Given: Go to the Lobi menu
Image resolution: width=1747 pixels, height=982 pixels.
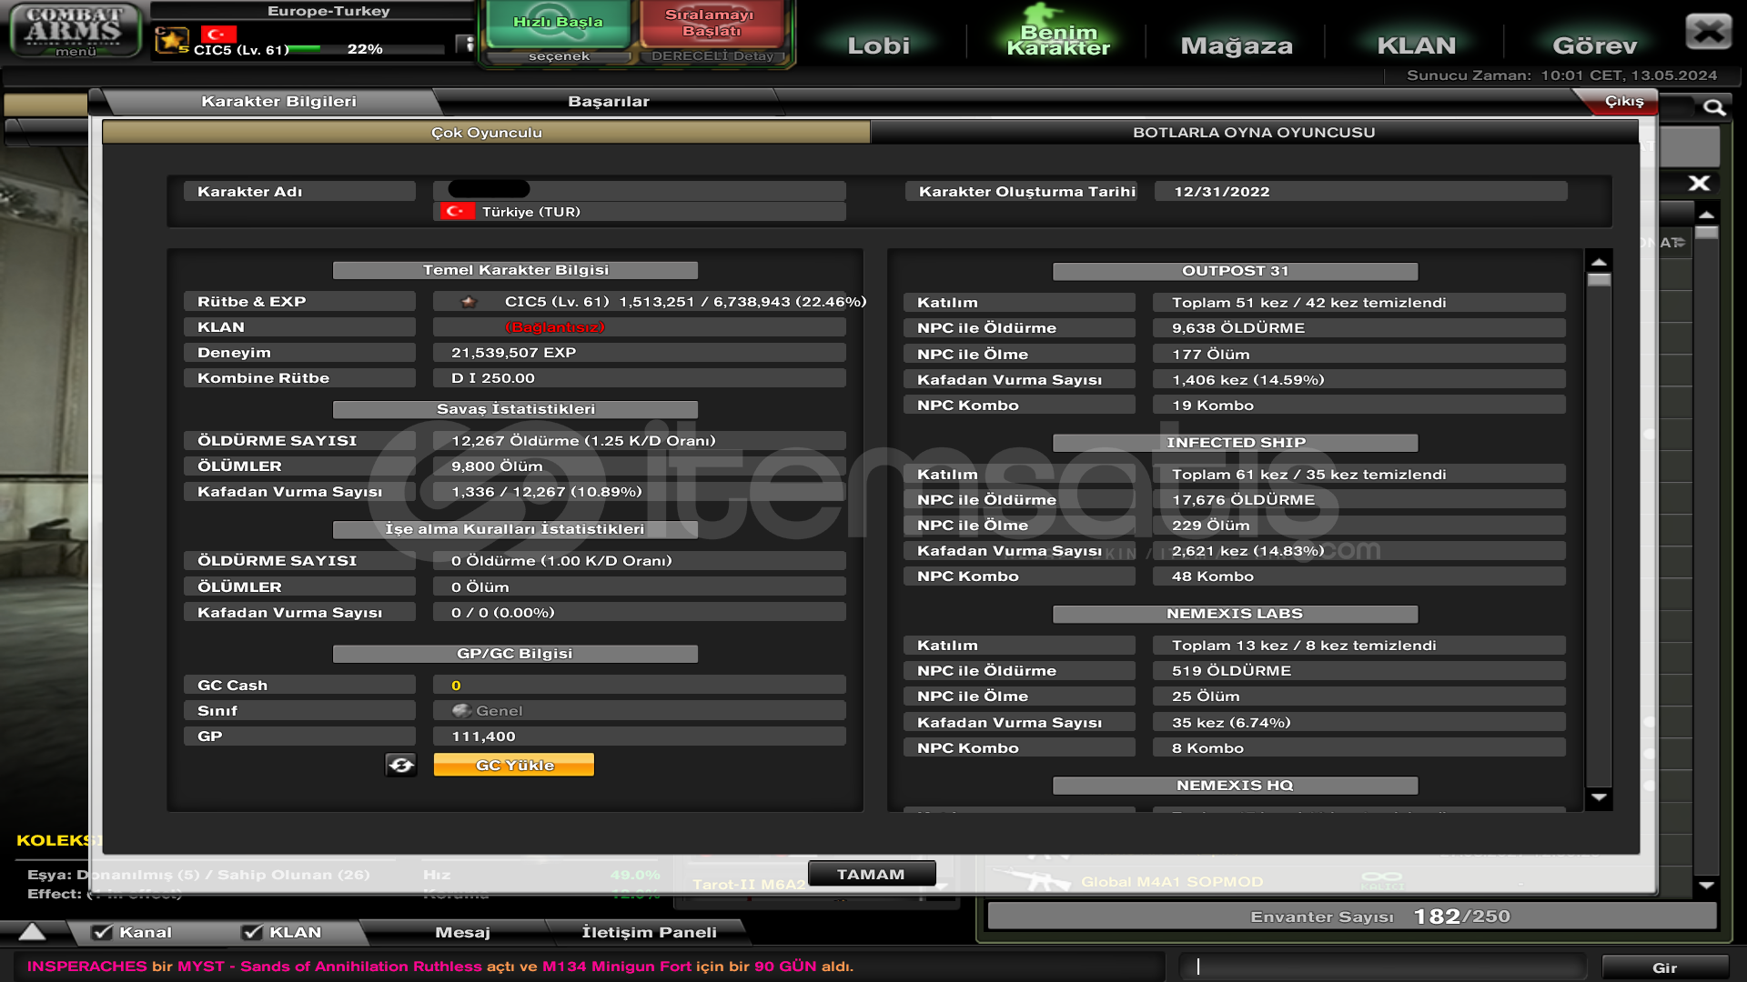Looking at the screenshot, I should point(878,45).
